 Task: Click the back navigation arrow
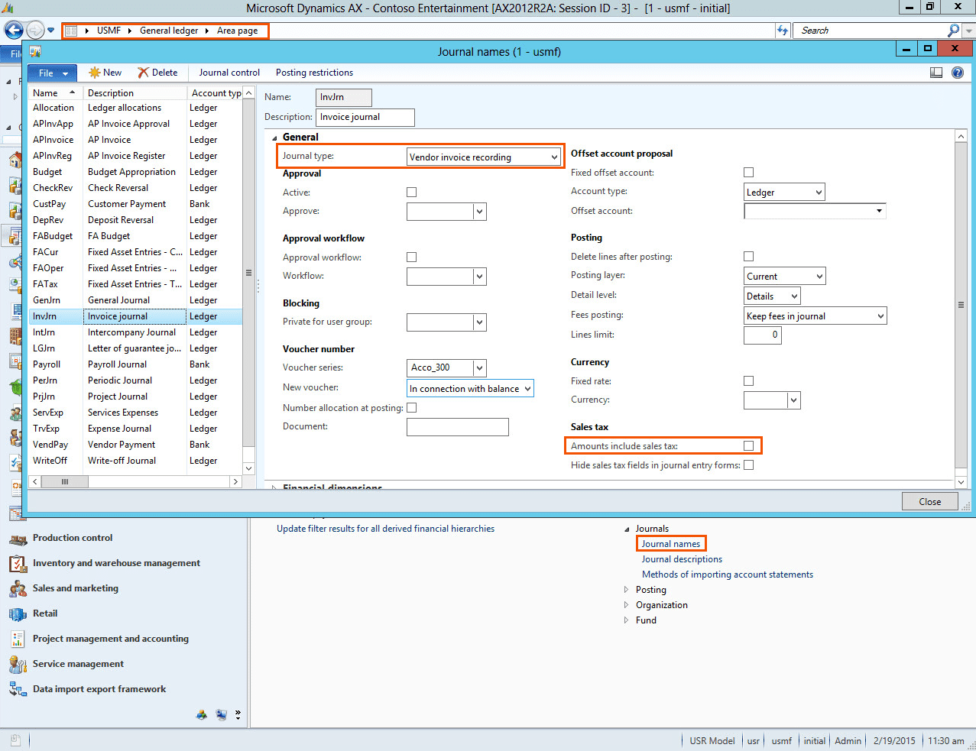(14, 31)
